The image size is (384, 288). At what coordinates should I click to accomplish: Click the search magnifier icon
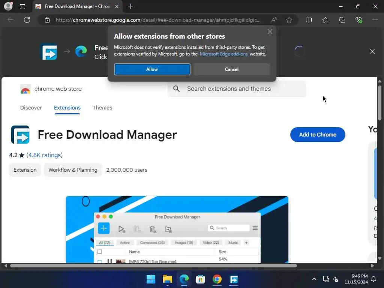pos(176,88)
